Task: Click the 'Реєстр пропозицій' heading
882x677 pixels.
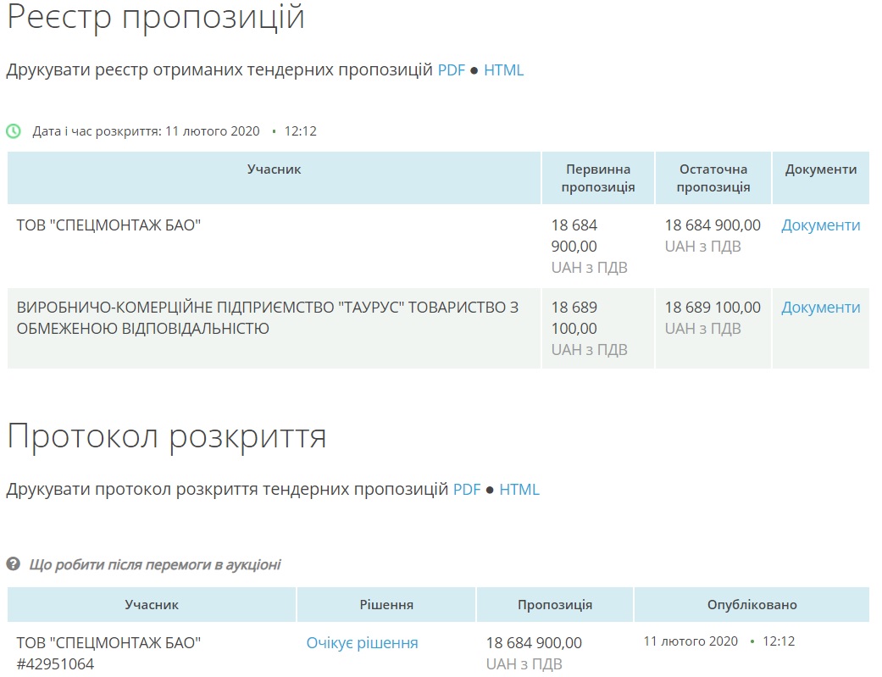Action: [156, 18]
